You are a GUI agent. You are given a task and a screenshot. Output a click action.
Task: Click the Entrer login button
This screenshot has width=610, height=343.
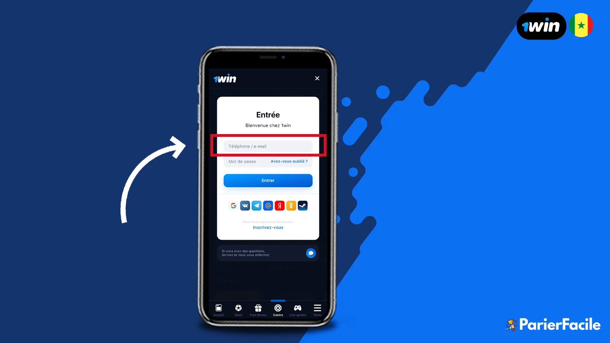268,180
